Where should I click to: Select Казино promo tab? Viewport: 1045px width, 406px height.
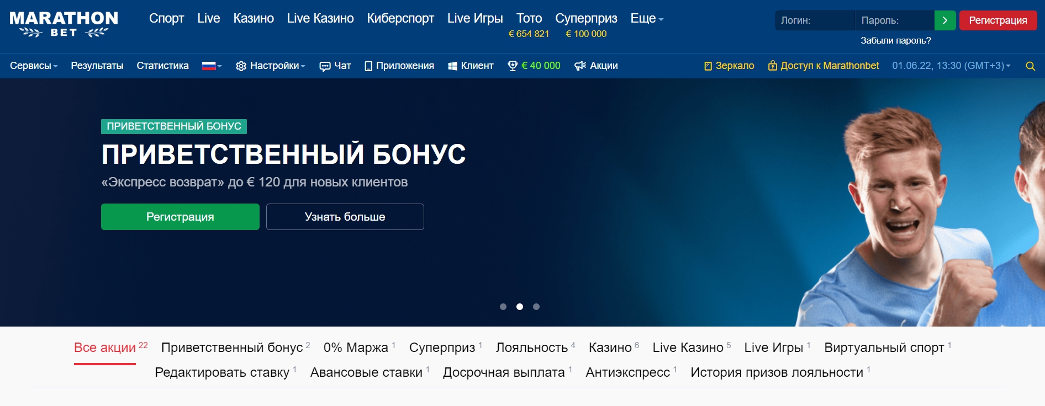click(x=614, y=348)
